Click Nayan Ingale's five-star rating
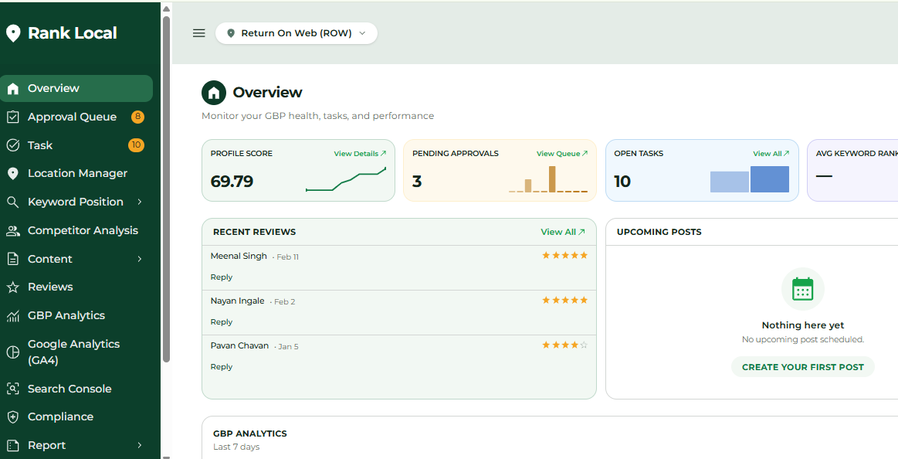 click(x=564, y=301)
